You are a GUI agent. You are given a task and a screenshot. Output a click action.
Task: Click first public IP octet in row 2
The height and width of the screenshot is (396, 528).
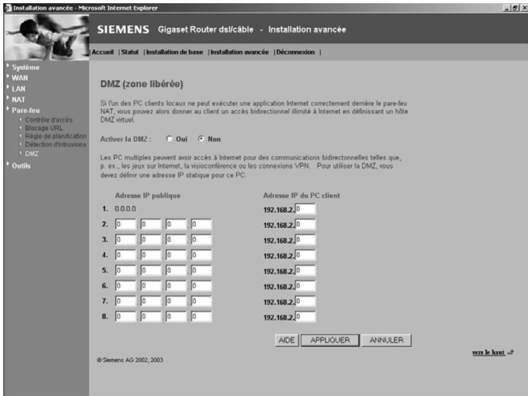[126, 224]
